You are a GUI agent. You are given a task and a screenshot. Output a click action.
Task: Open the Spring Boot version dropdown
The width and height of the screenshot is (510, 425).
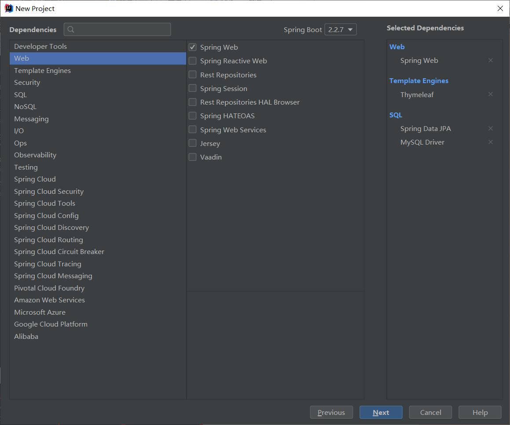pyautogui.click(x=341, y=29)
